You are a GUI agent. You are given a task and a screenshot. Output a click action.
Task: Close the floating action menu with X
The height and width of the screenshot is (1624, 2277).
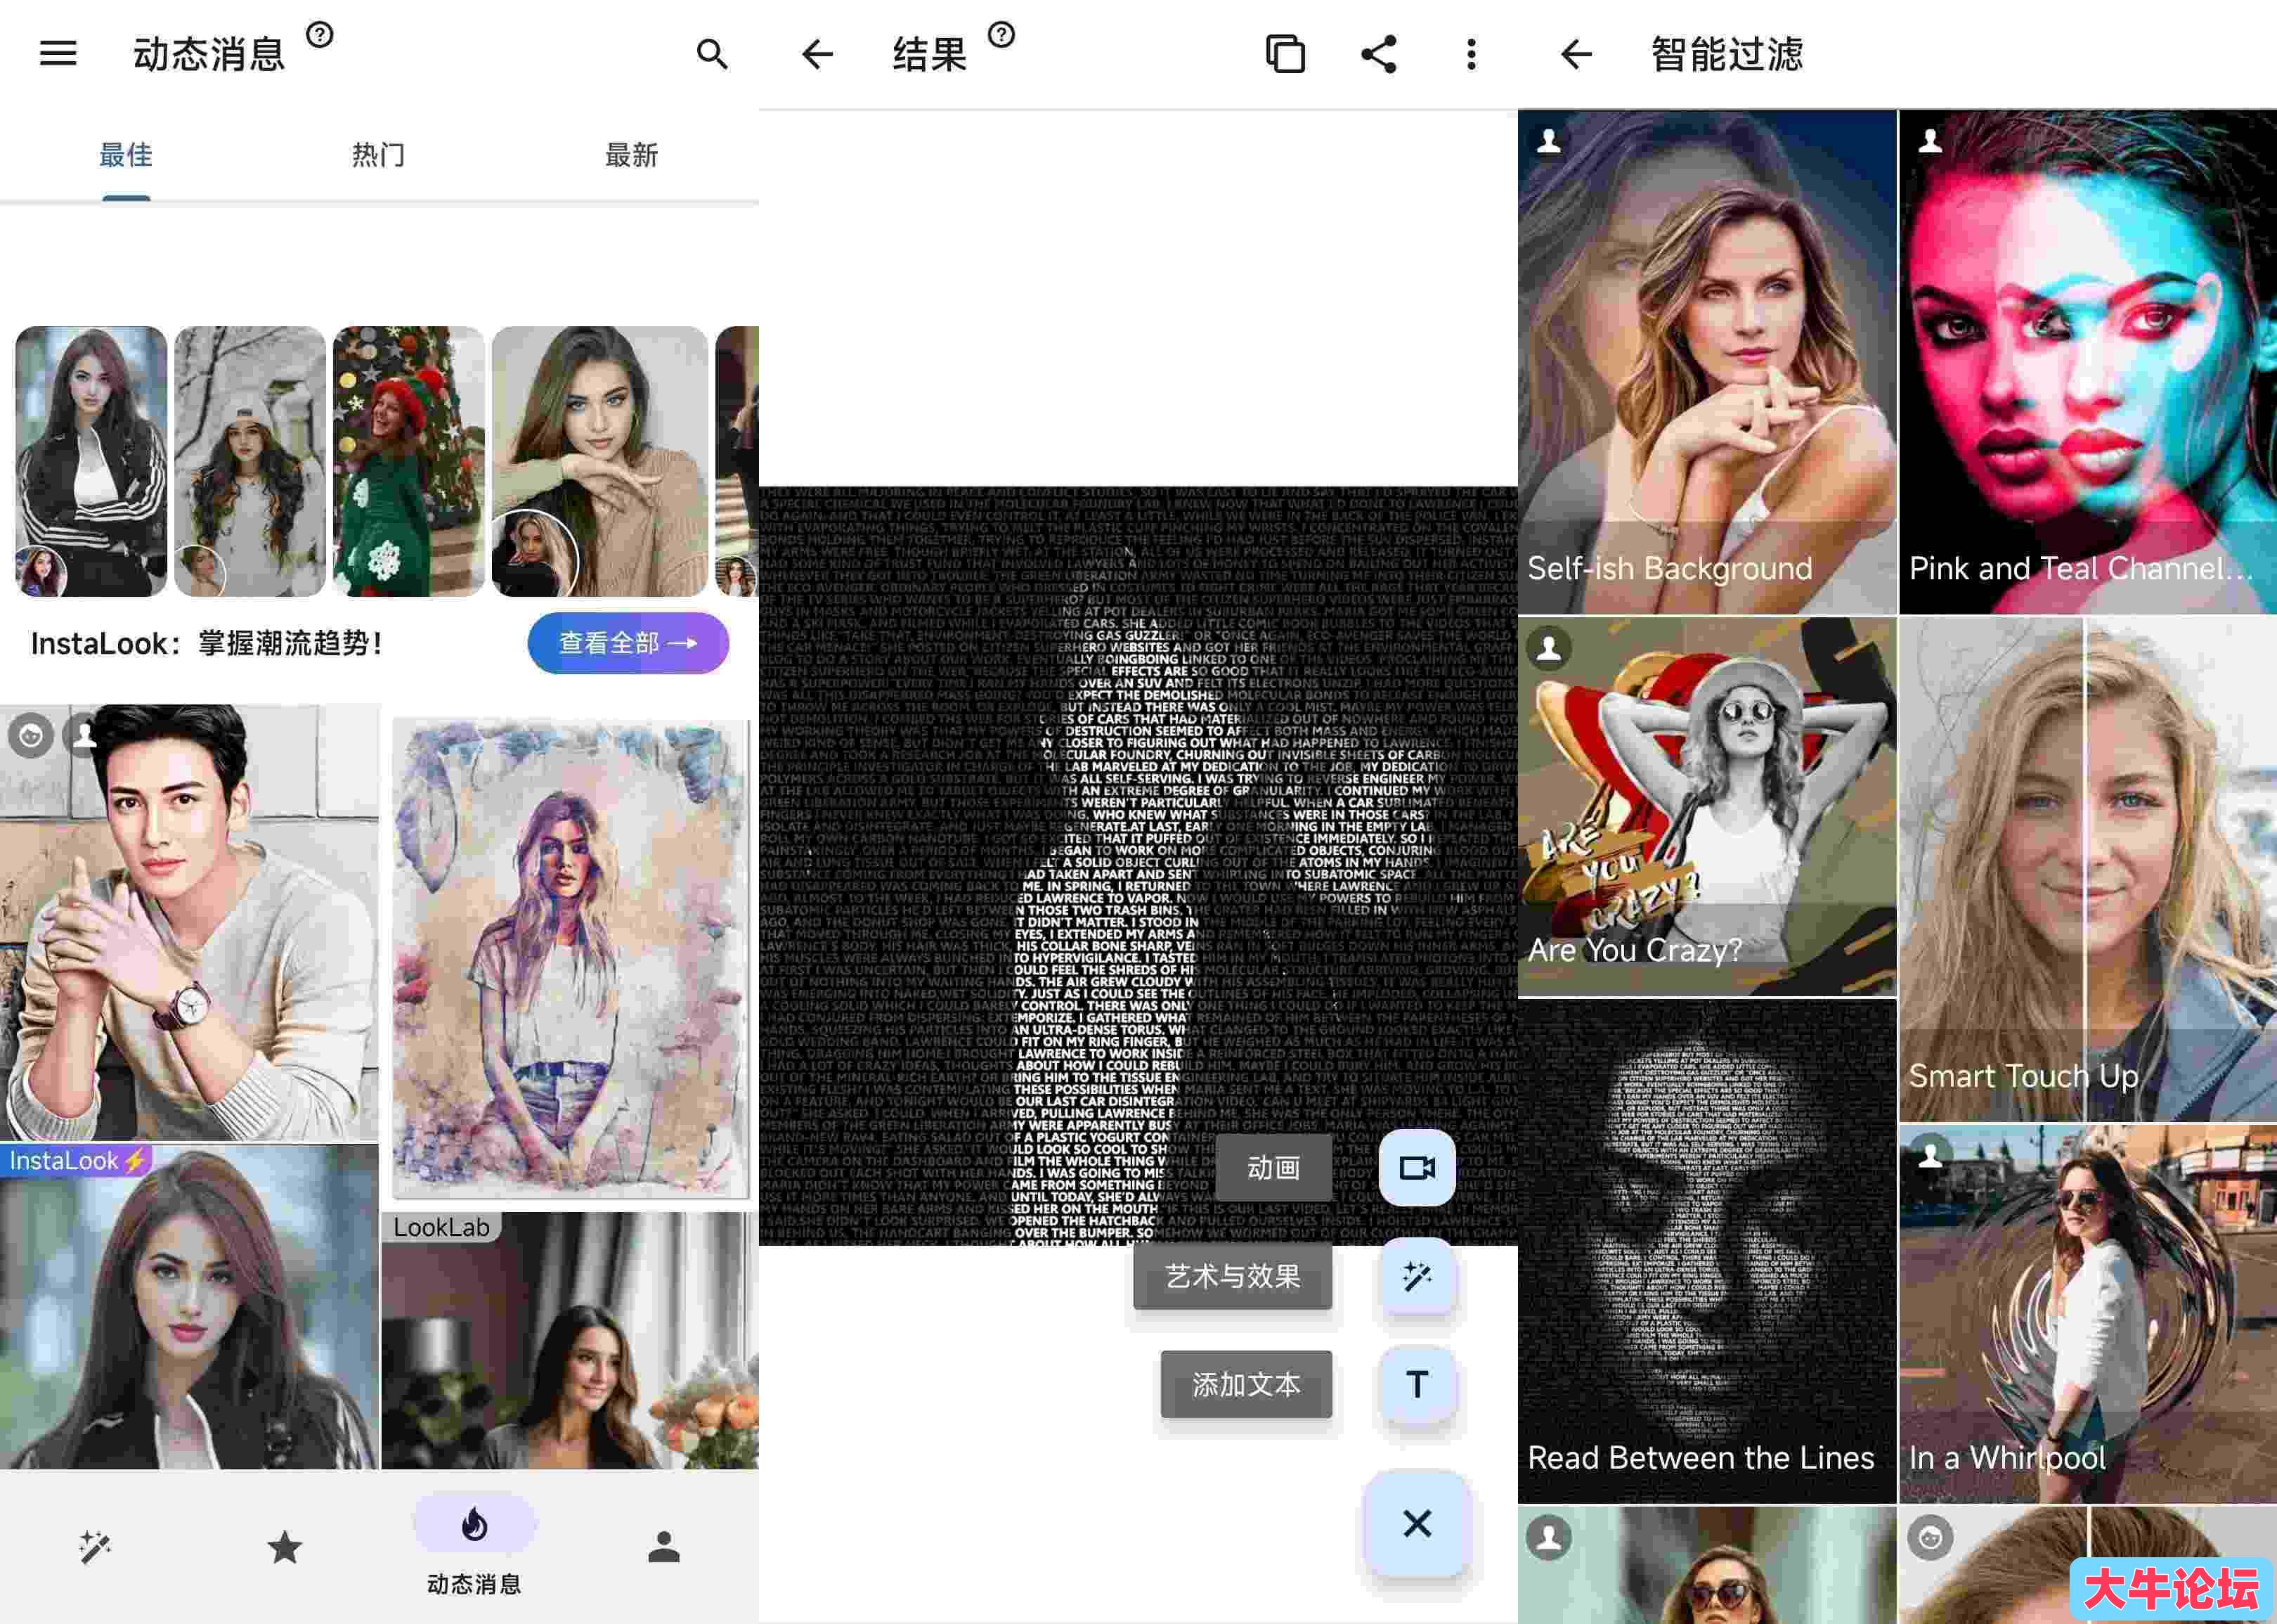coord(1416,1523)
